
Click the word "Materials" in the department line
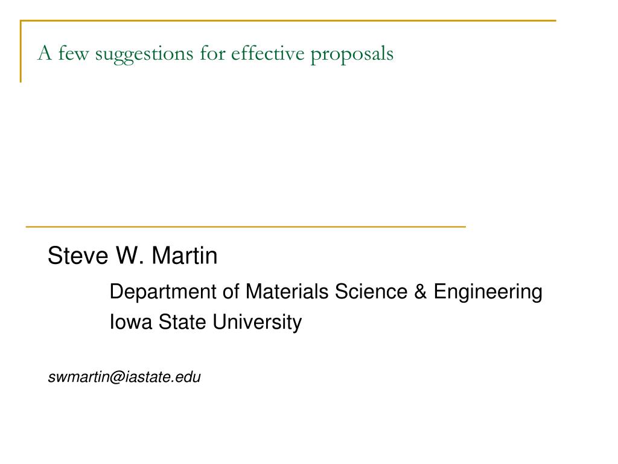[x=287, y=292]
